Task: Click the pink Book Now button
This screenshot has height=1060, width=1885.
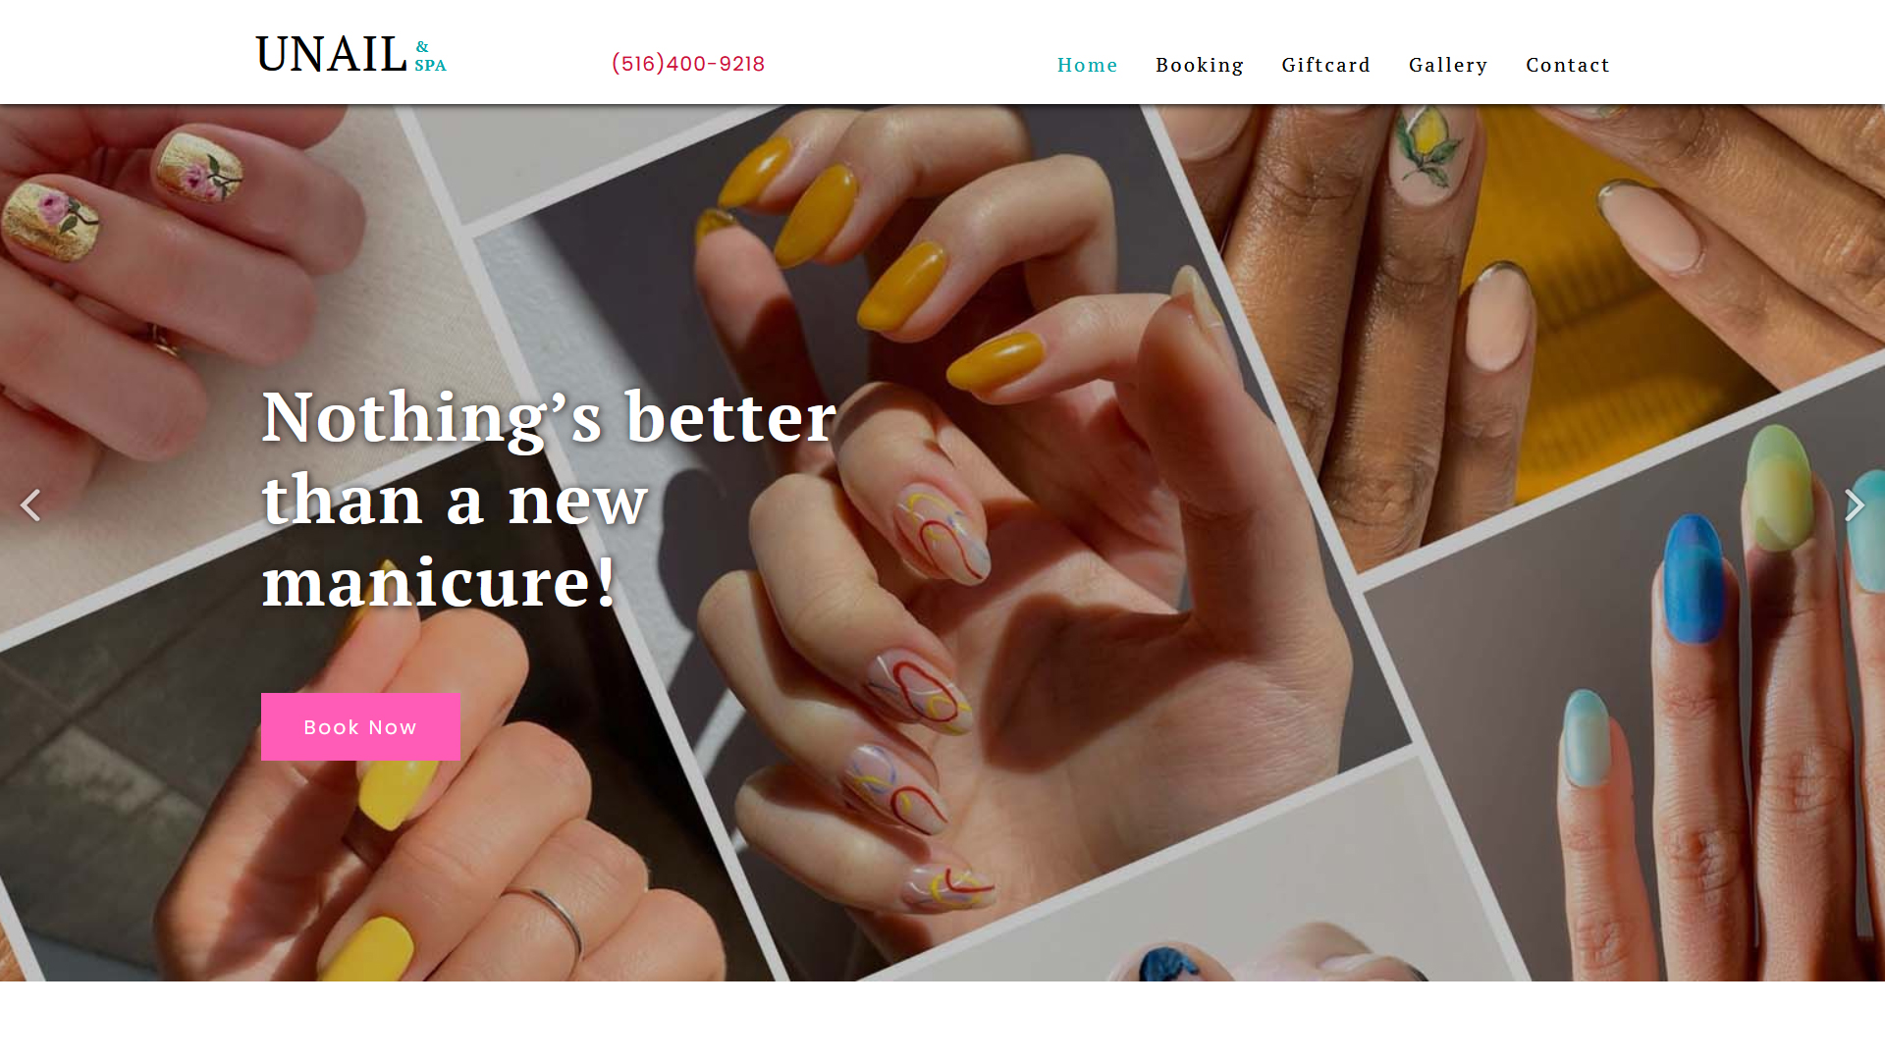Action: 360,727
